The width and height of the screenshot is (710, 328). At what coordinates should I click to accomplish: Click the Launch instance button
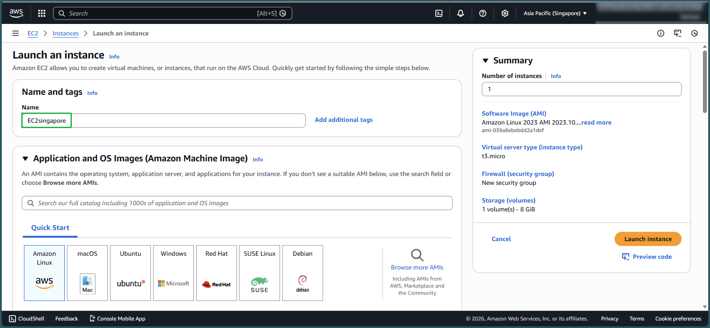(648, 239)
